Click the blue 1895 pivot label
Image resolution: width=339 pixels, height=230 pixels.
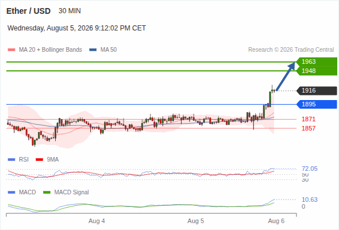click(x=317, y=104)
